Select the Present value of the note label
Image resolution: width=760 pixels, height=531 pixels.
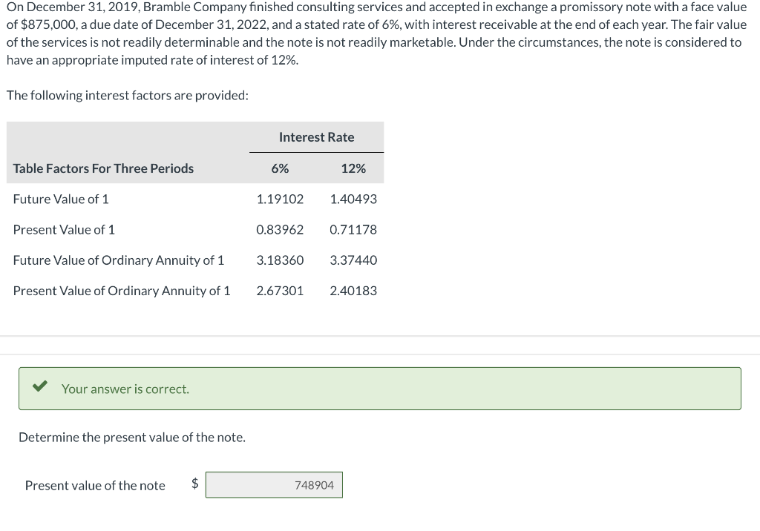tap(94, 485)
